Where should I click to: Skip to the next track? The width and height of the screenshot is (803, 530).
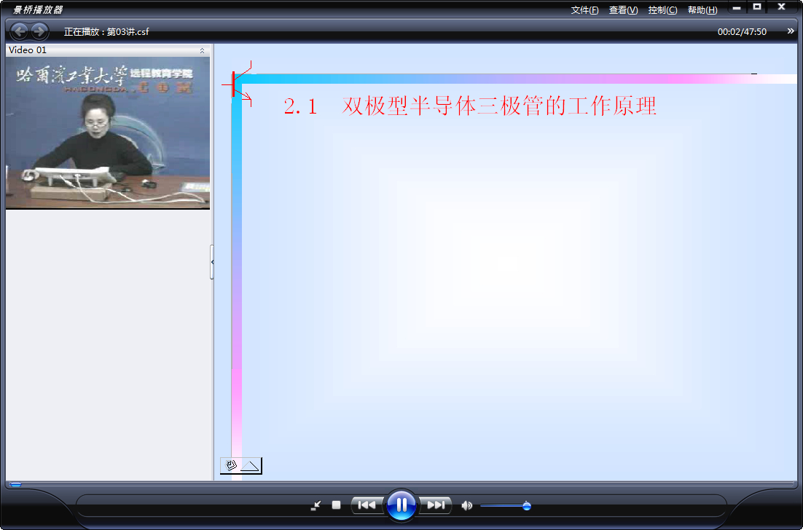point(436,505)
